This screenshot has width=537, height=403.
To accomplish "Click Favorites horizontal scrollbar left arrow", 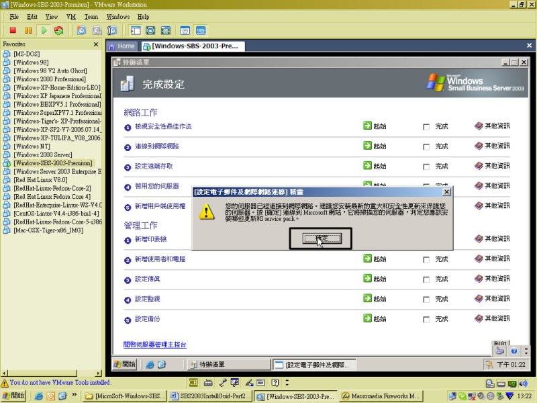I will pyautogui.click(x=5, y=373).
